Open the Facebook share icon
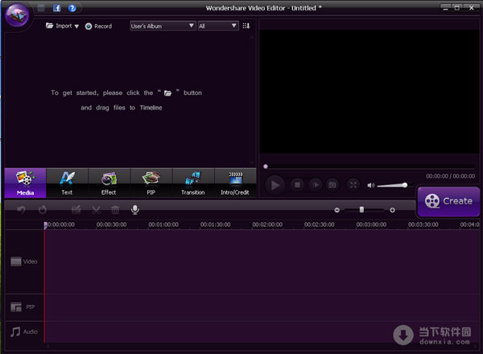 pyautogui.click(x=57, y=8)
